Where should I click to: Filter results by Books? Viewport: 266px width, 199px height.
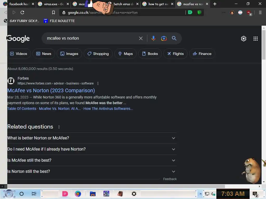(150, 54)
